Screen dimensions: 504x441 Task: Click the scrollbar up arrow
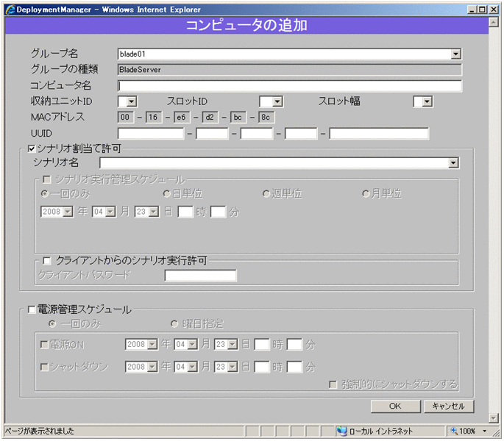point(494,22)
